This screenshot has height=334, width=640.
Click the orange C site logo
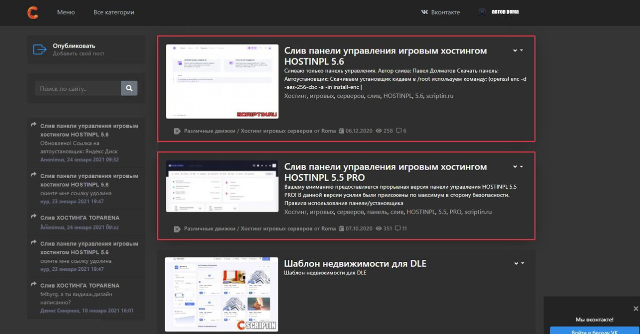pyautogui.click(x=33, y=12)
